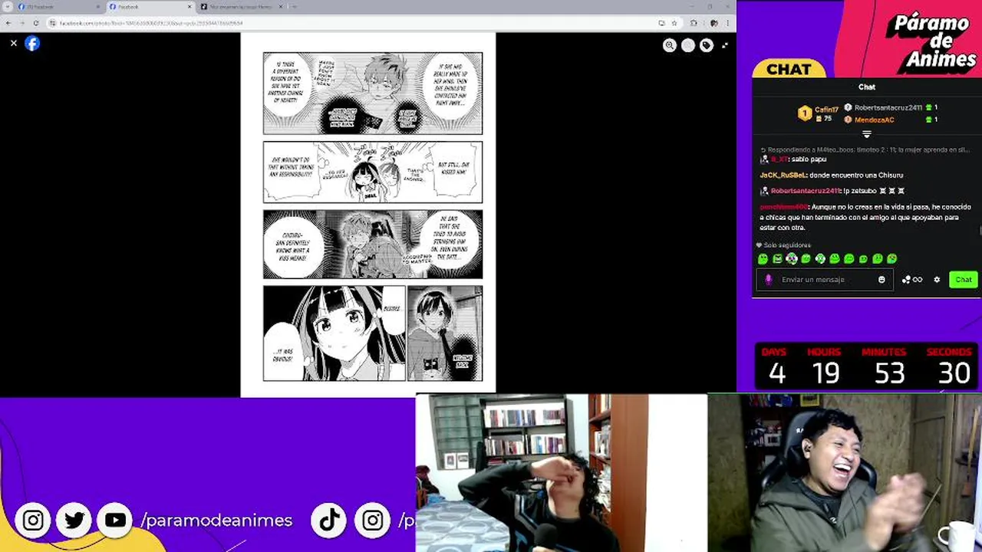The image size is (982, 552).
Task: Click the sabio papu chat message
Action: 809,159
